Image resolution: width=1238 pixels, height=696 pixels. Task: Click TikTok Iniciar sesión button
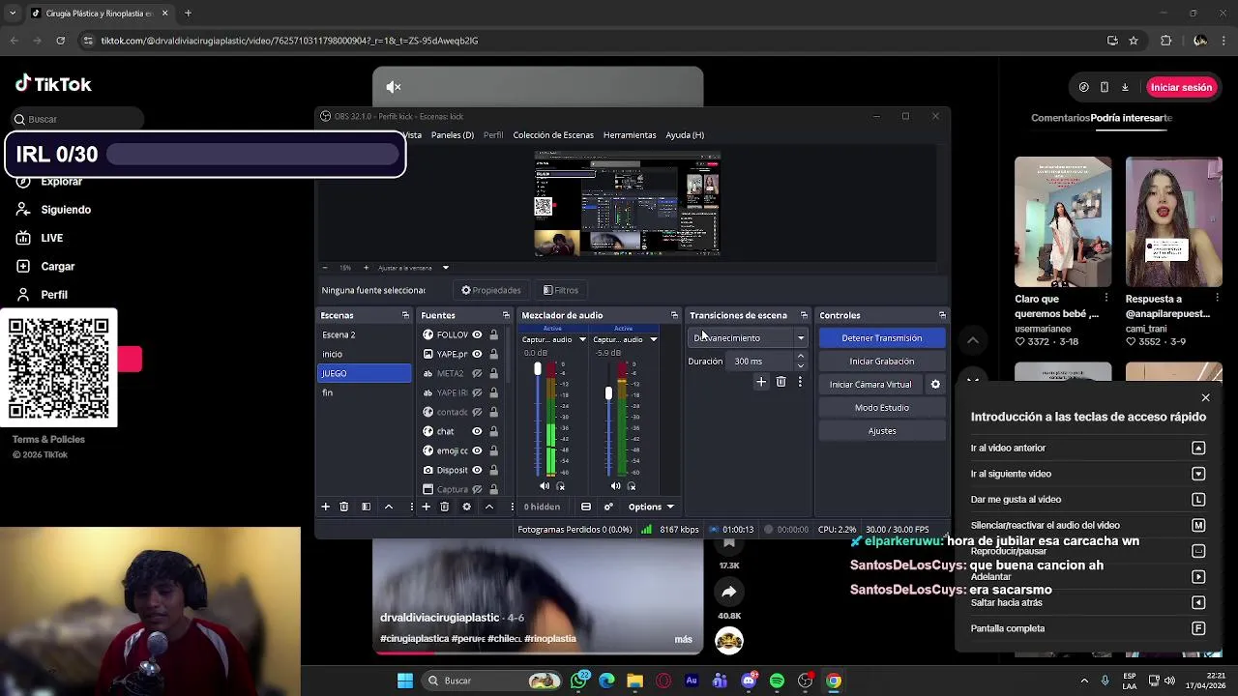[x=1181, y=87]
